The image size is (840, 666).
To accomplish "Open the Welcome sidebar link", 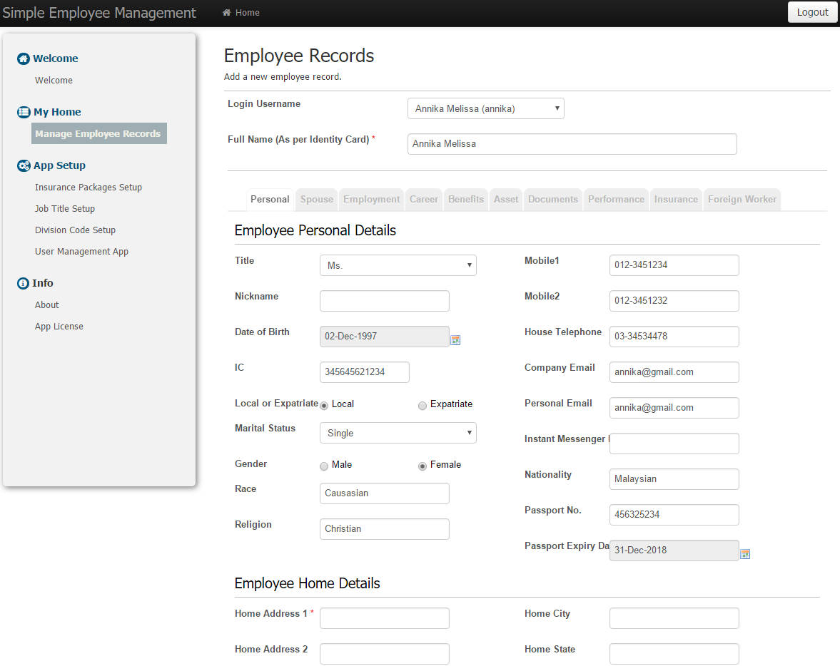I will tap(54, 81).
